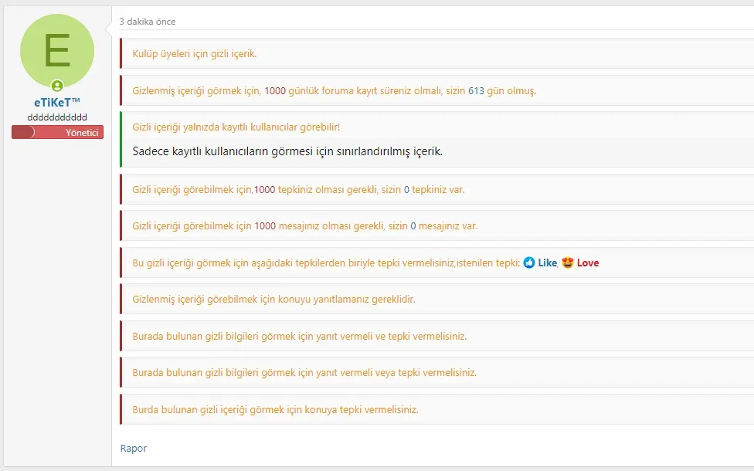
Task: Click the 'yanıt vermeli ve tepki vermelisiniz' block
Action: [299, 336]
